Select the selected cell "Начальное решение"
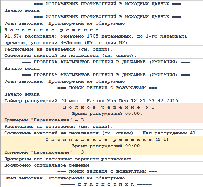Viewport: 203px width, 187px height. (x=52, y=30)
